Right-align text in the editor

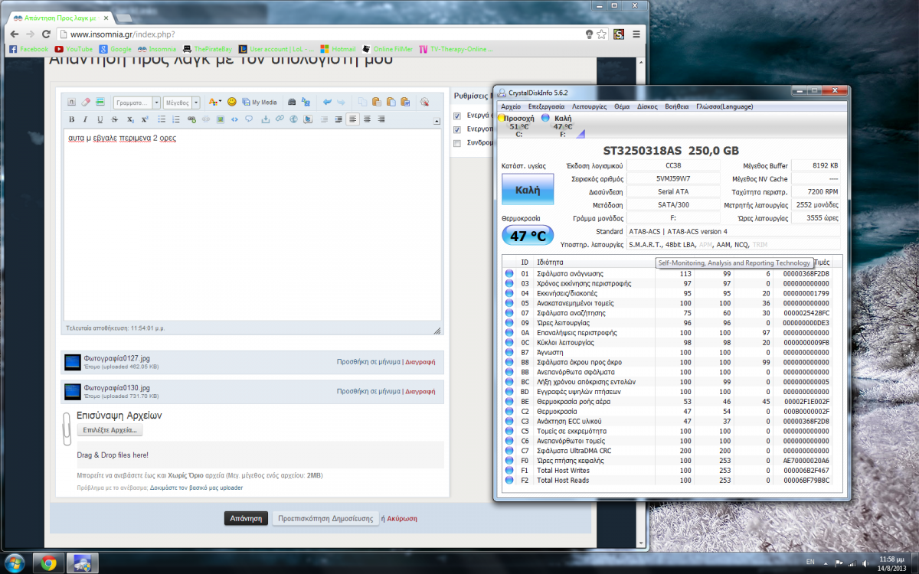(x=381, y=119)
